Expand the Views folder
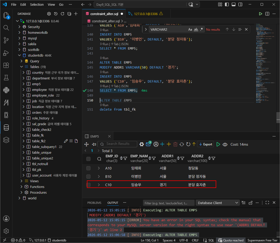280x243 pixels. pos(22,181)
